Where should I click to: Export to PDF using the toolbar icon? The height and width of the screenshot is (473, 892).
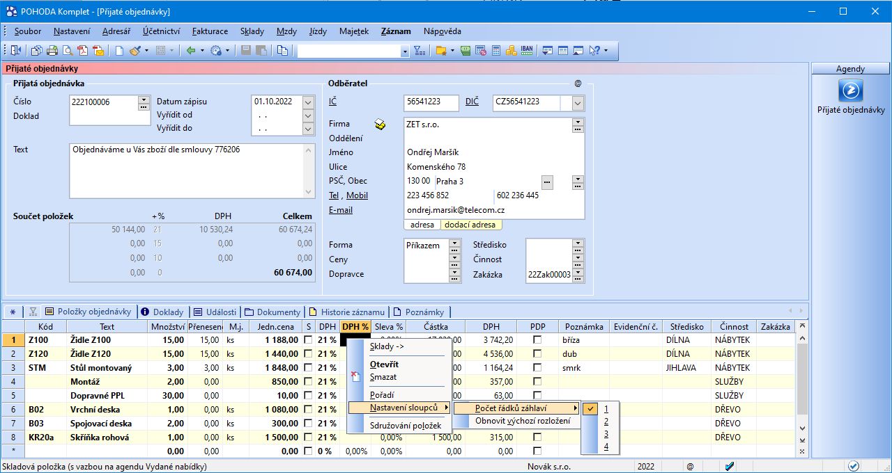83,50
